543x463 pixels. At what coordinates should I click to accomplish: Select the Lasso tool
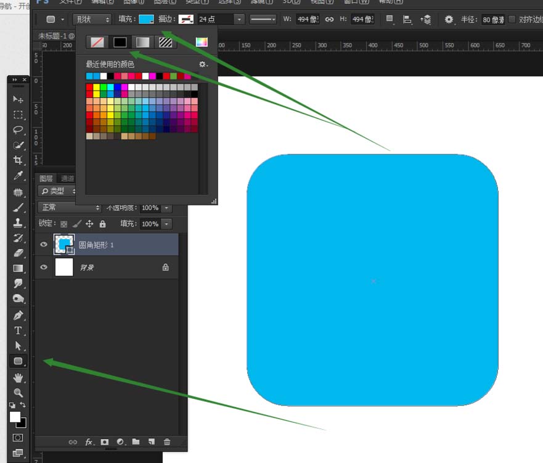[18, 130]
